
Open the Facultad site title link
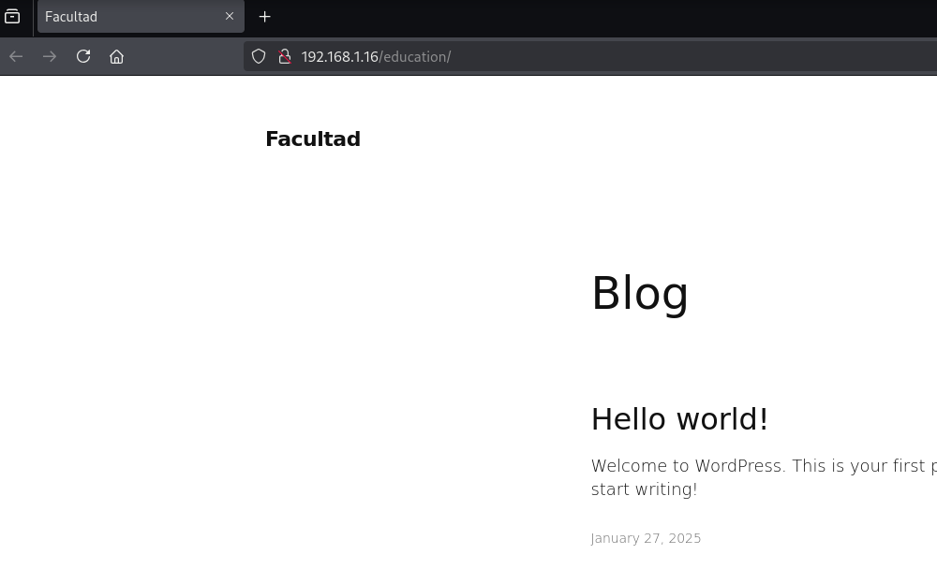click(x=313, y=139)
